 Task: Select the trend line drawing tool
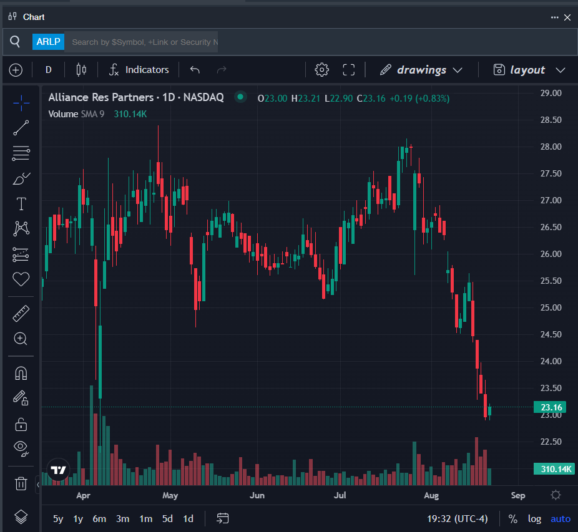click(x=21, y=128)
